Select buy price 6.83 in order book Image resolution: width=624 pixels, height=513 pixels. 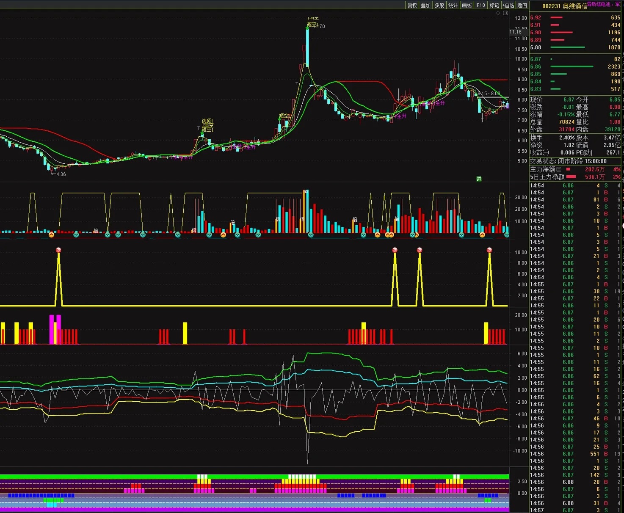536,89
